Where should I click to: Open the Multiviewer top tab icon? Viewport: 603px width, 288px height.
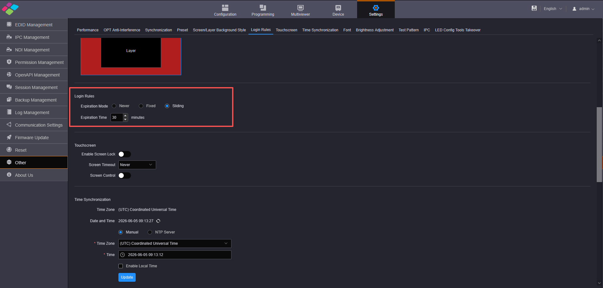tap(301, 8)
